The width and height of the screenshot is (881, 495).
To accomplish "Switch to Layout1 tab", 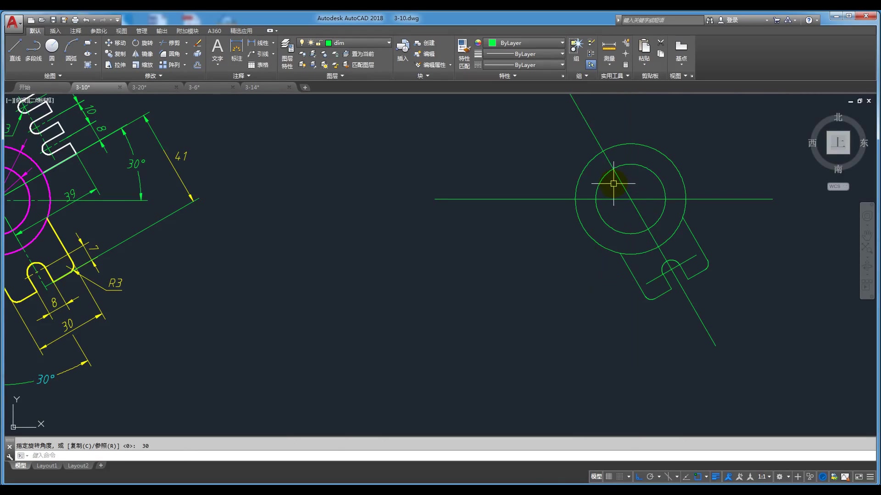I will [x=47, y=466].
